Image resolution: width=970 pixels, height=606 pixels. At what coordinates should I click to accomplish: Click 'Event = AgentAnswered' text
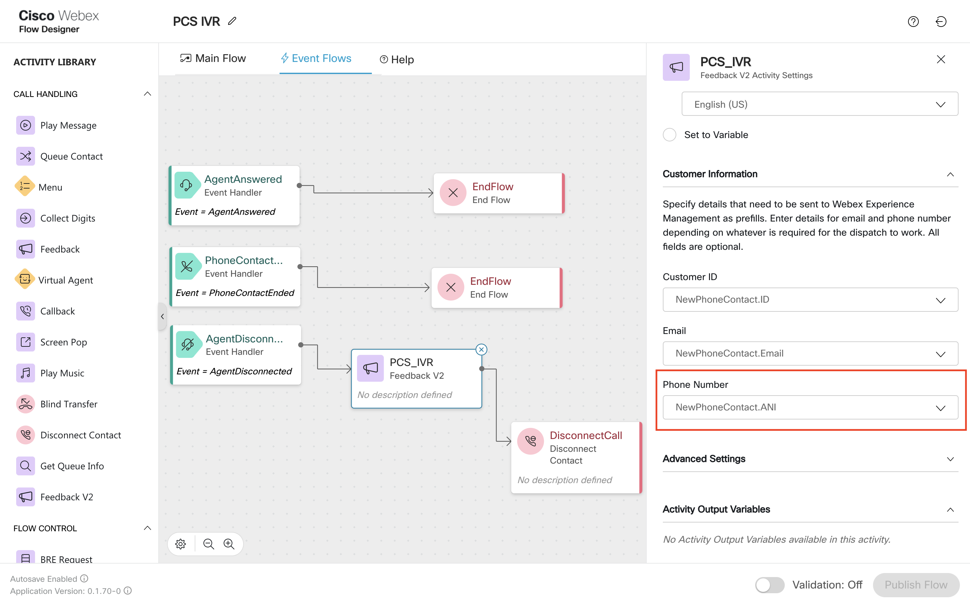pos(225,212)
